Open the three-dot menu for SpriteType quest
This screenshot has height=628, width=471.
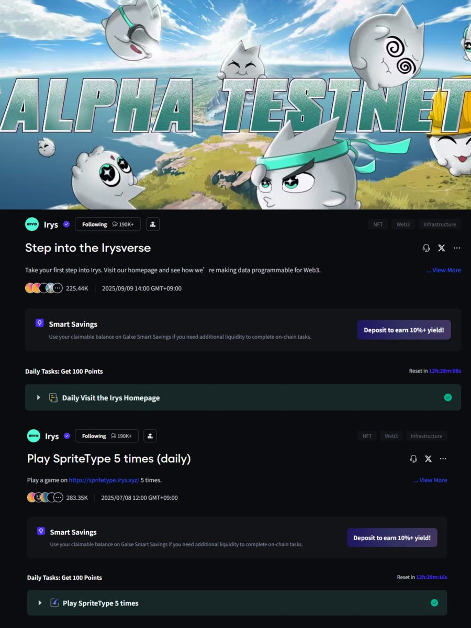(x=443, y=458)
